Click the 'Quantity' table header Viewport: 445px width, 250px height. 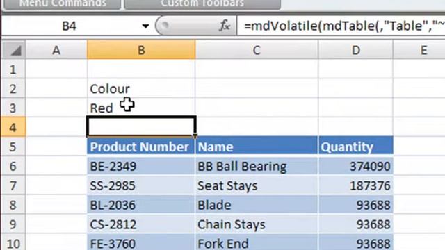(355, 147)
